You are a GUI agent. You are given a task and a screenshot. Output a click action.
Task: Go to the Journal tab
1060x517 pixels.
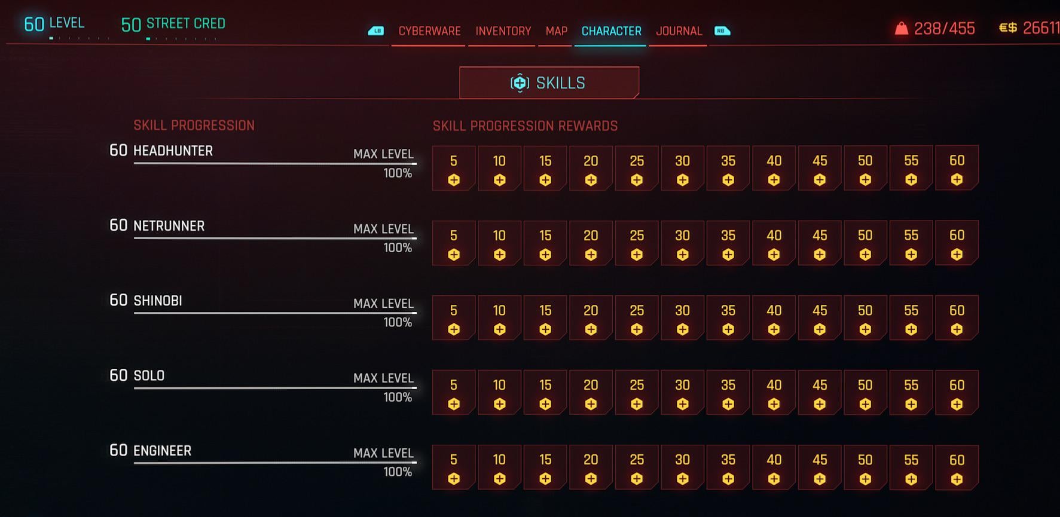point(679,31)
